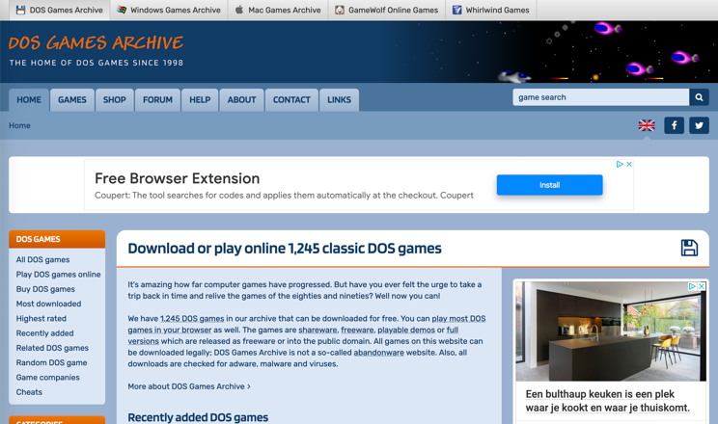Image resolution: width=718 pixels, height=424 pixels.
Task: Click the AdChoices icon on banner ad
Action: (620, 164)
